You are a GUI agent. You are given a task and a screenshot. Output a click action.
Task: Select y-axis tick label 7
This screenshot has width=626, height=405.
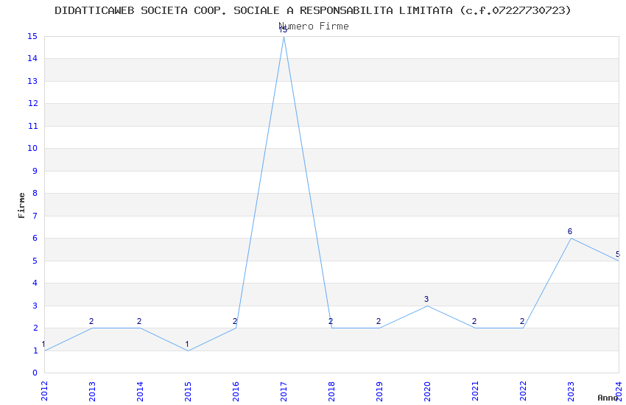(x=35, y=216)
